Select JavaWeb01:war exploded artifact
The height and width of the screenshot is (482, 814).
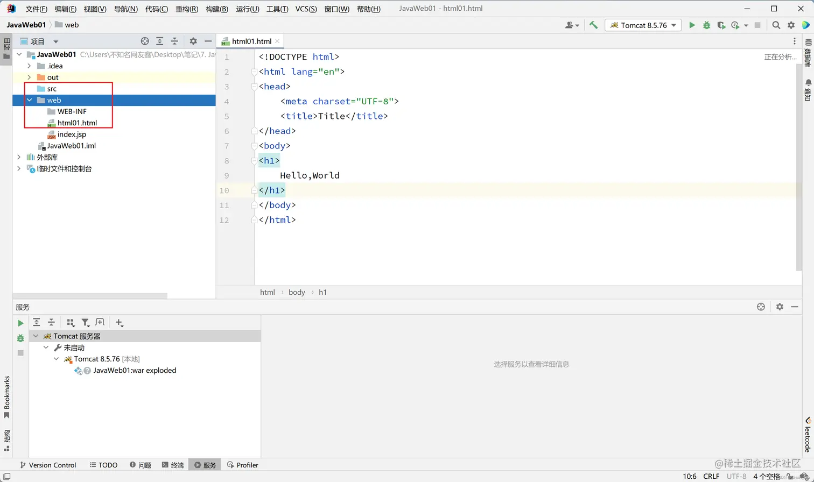point(135,370)
